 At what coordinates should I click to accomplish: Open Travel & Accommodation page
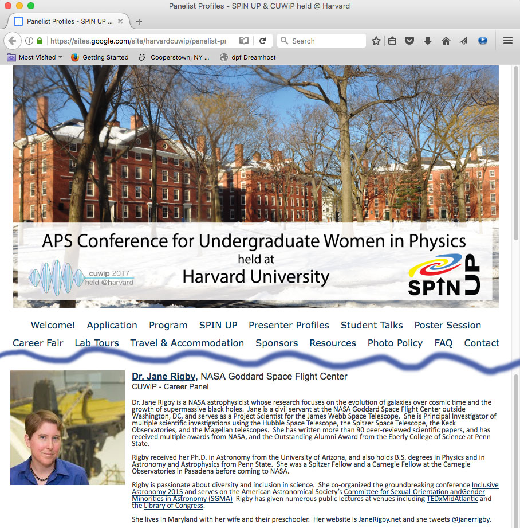tap(187, 343)
